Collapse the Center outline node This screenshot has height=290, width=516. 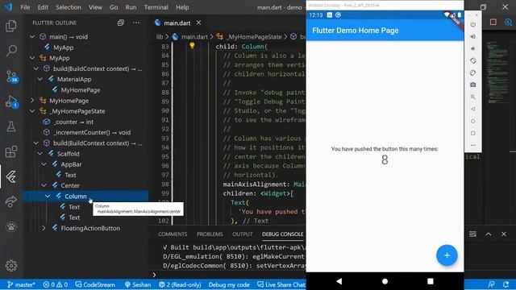coord(44,185)
